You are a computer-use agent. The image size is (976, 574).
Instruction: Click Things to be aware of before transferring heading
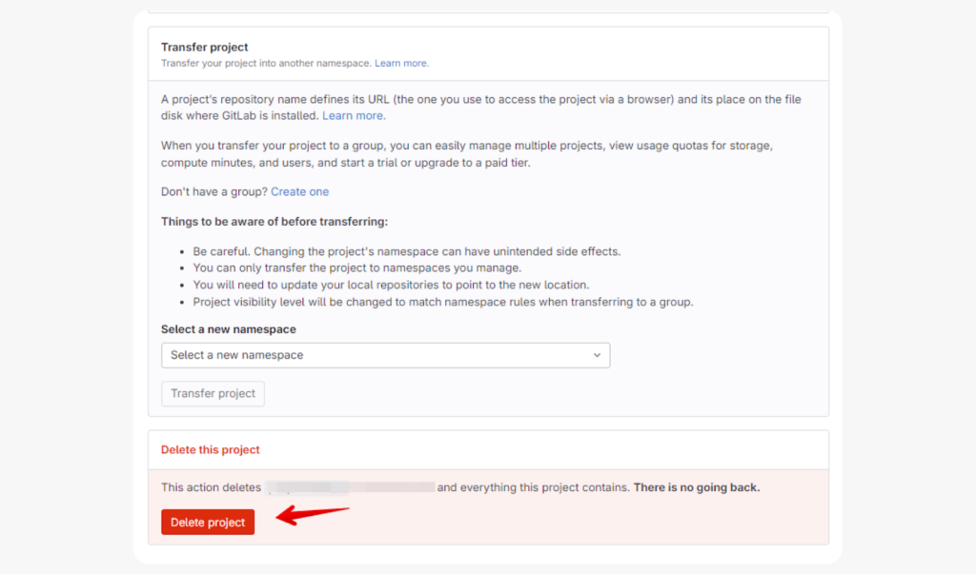pos(274,222)
